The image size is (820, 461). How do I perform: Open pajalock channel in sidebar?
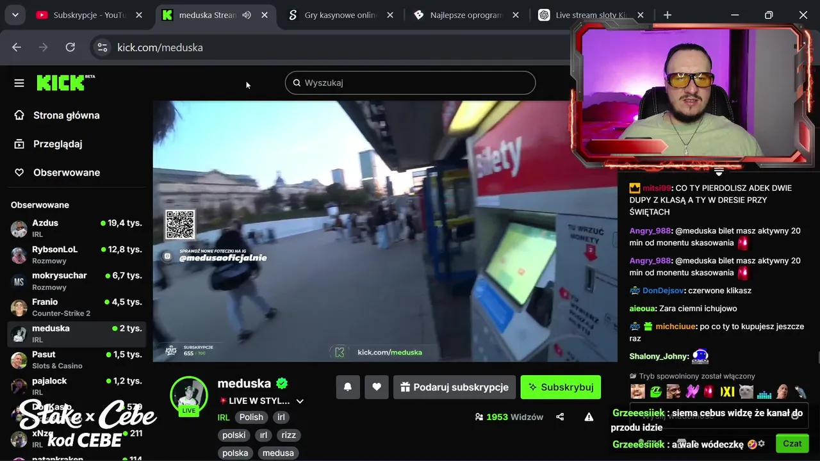(76, 386)
